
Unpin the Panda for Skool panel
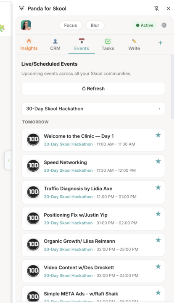pyautogui.click(x=156, y=8)
